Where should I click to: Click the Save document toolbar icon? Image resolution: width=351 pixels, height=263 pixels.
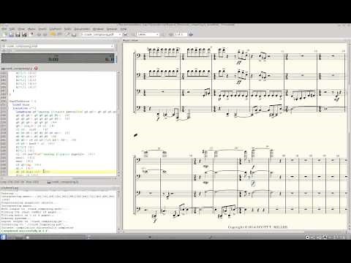point(18,34)
